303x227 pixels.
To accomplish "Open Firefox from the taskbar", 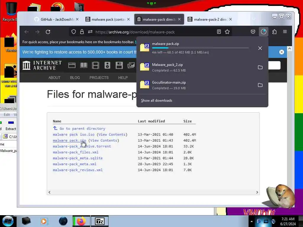I will coord(81,221).
